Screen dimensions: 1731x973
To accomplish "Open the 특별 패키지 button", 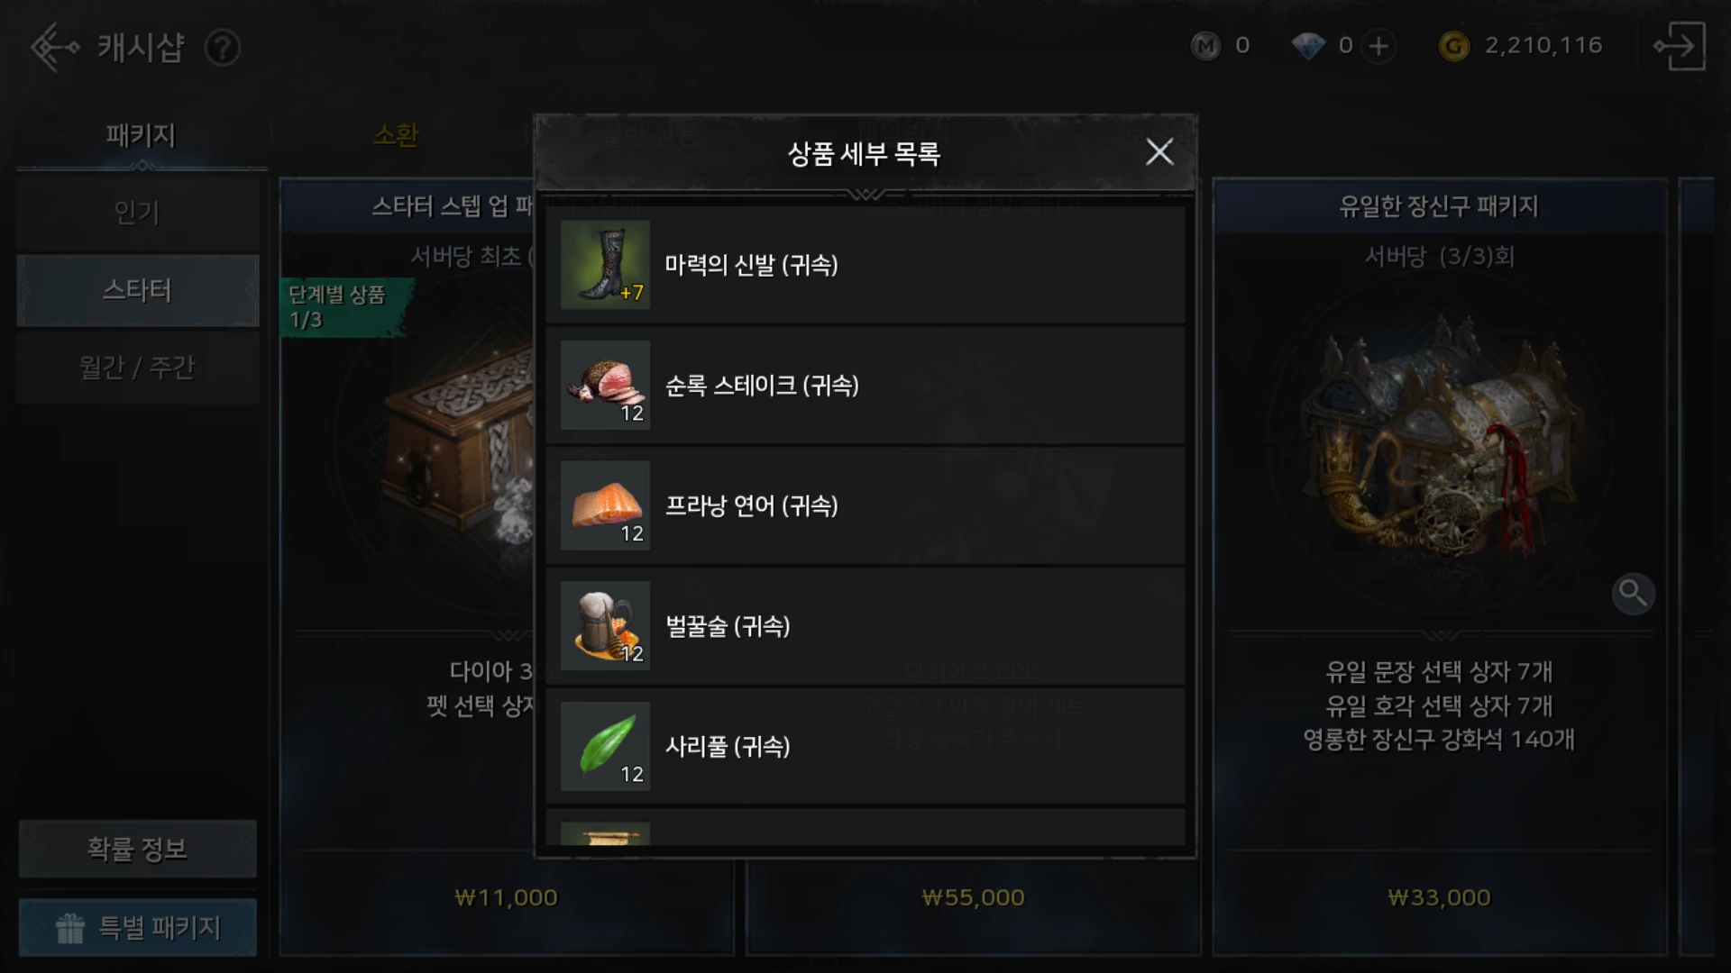I will tap(137, 927).
